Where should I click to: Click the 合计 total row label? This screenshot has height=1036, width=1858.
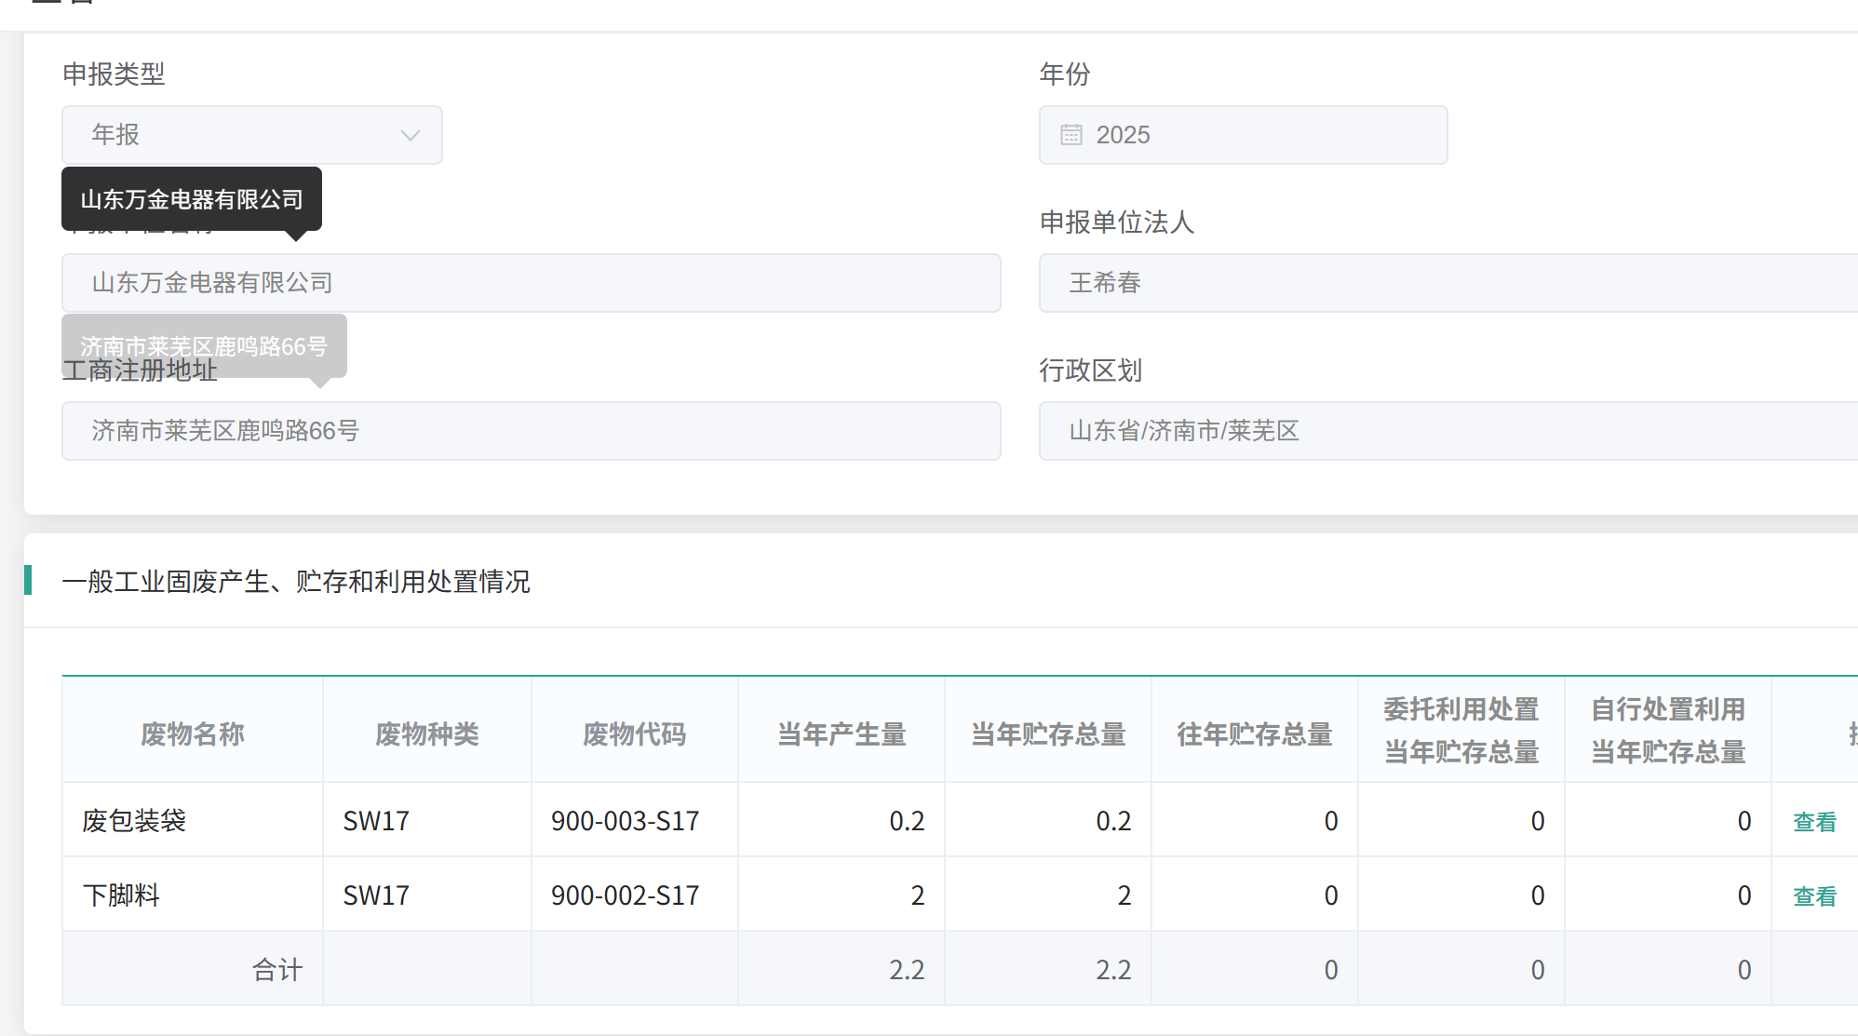[277, 969]
